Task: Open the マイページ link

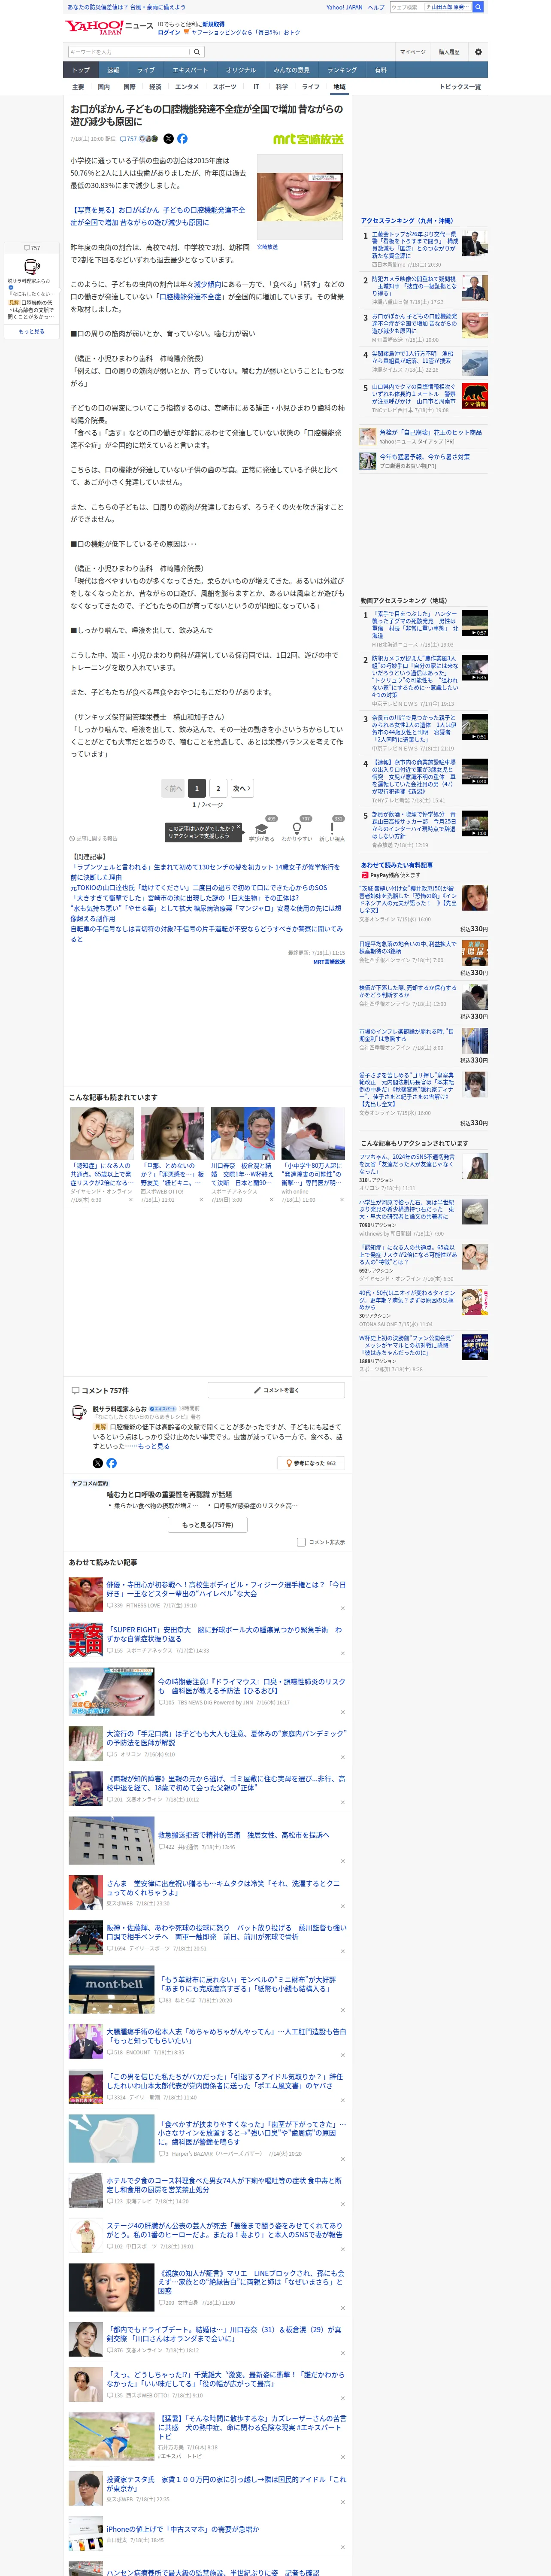Action: [x=412, y=52]
